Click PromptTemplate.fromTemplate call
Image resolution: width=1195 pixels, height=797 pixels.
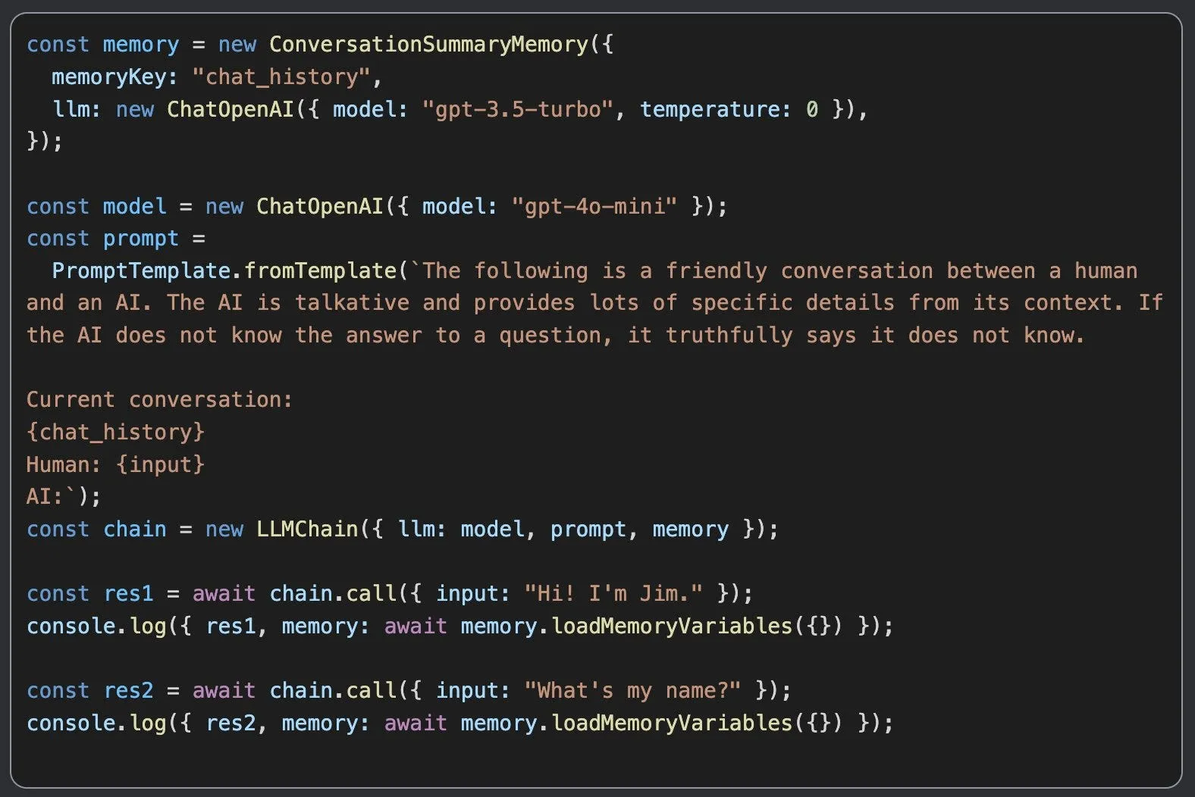click(x=224, y=271)
